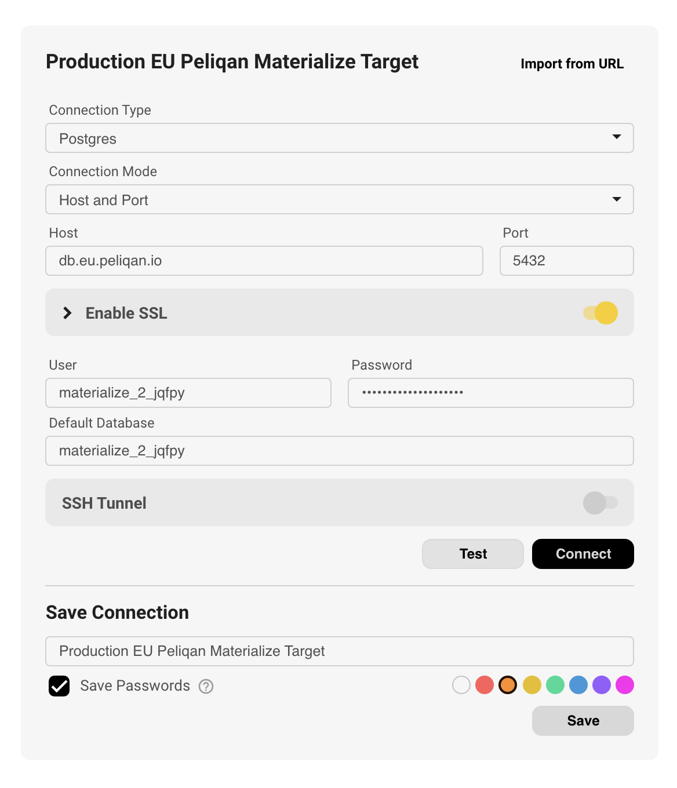The image size is (677, 788).
Task: Expand the Enable SSL chevron arrow
Action: (x=67, y=313)
